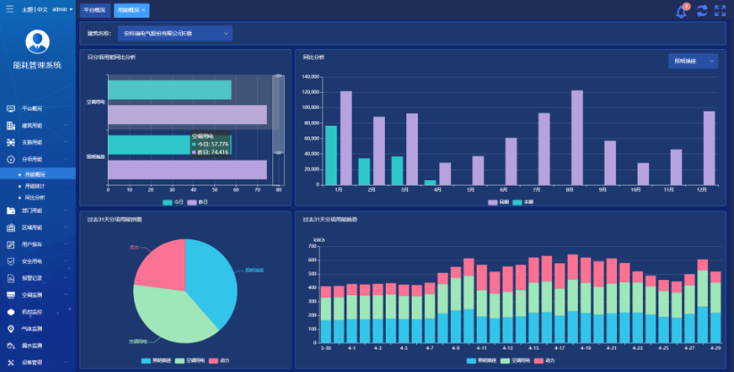Click the 设备管理 tools icon in sidebar
The height and width of the screenshot is (372, 734).
(11, 362)
